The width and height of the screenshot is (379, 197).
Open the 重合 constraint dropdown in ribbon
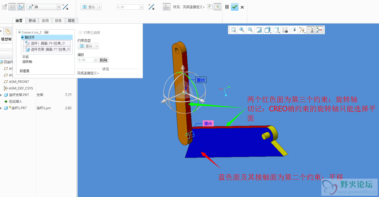click(99, 7)
